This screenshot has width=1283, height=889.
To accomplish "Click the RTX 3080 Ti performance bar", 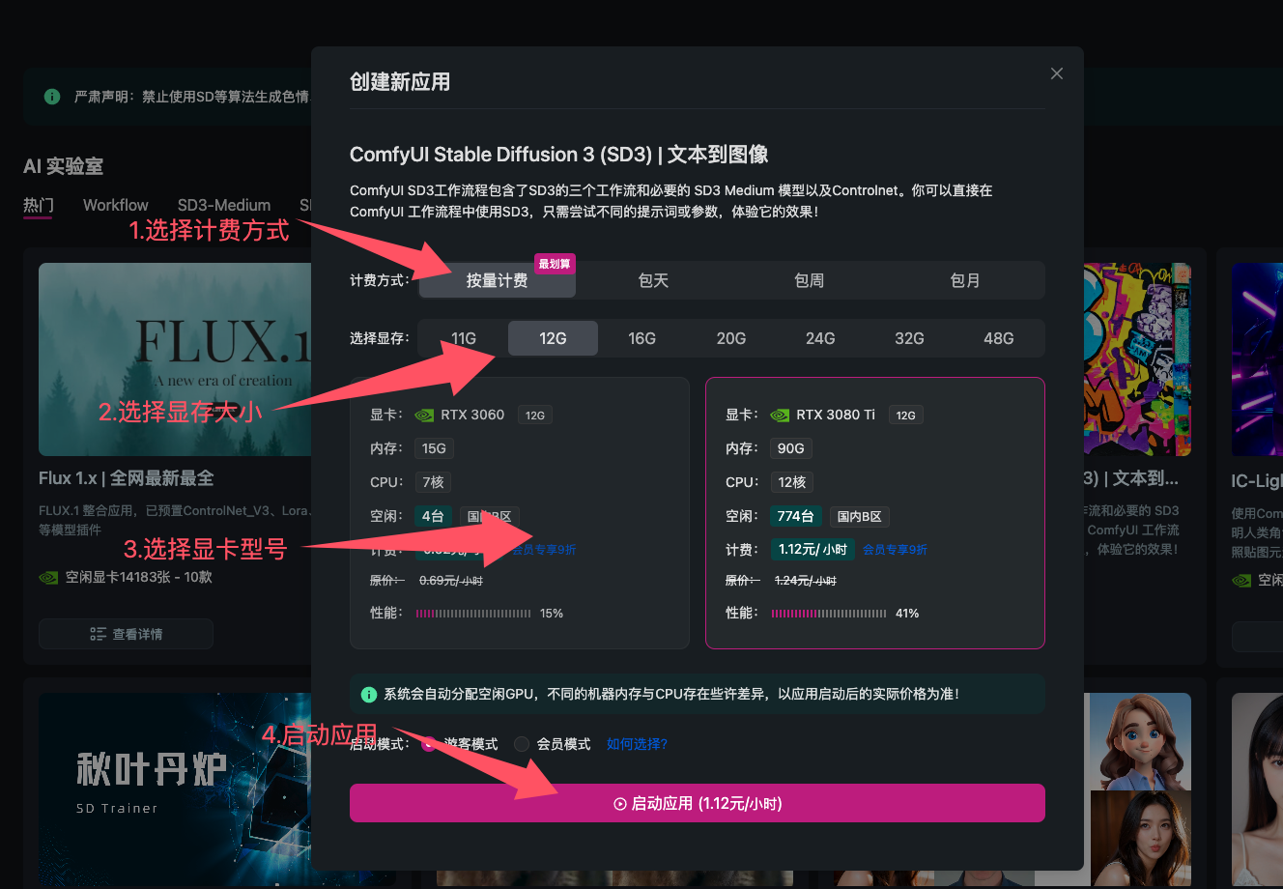I will tap(829, 613).
